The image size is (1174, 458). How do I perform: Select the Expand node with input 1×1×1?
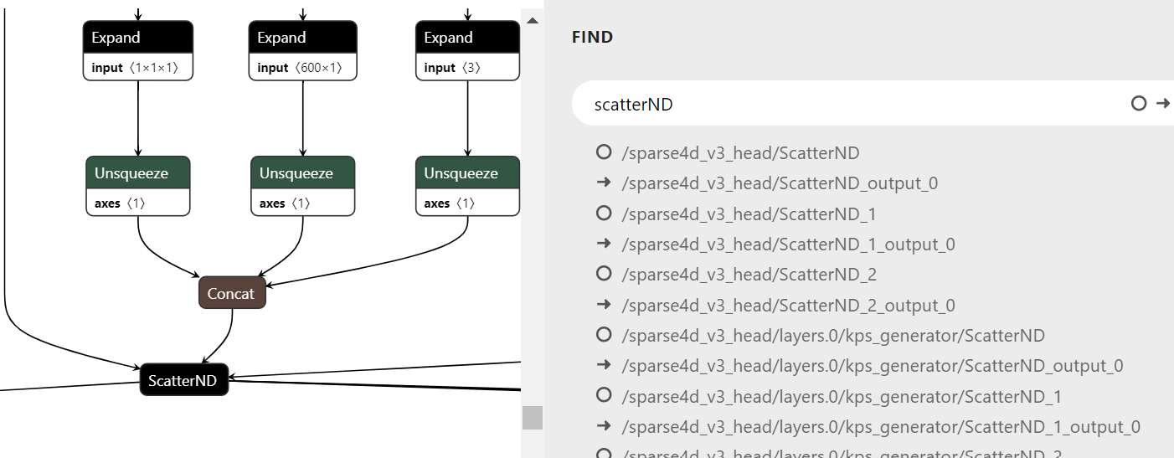pos(138,39)
